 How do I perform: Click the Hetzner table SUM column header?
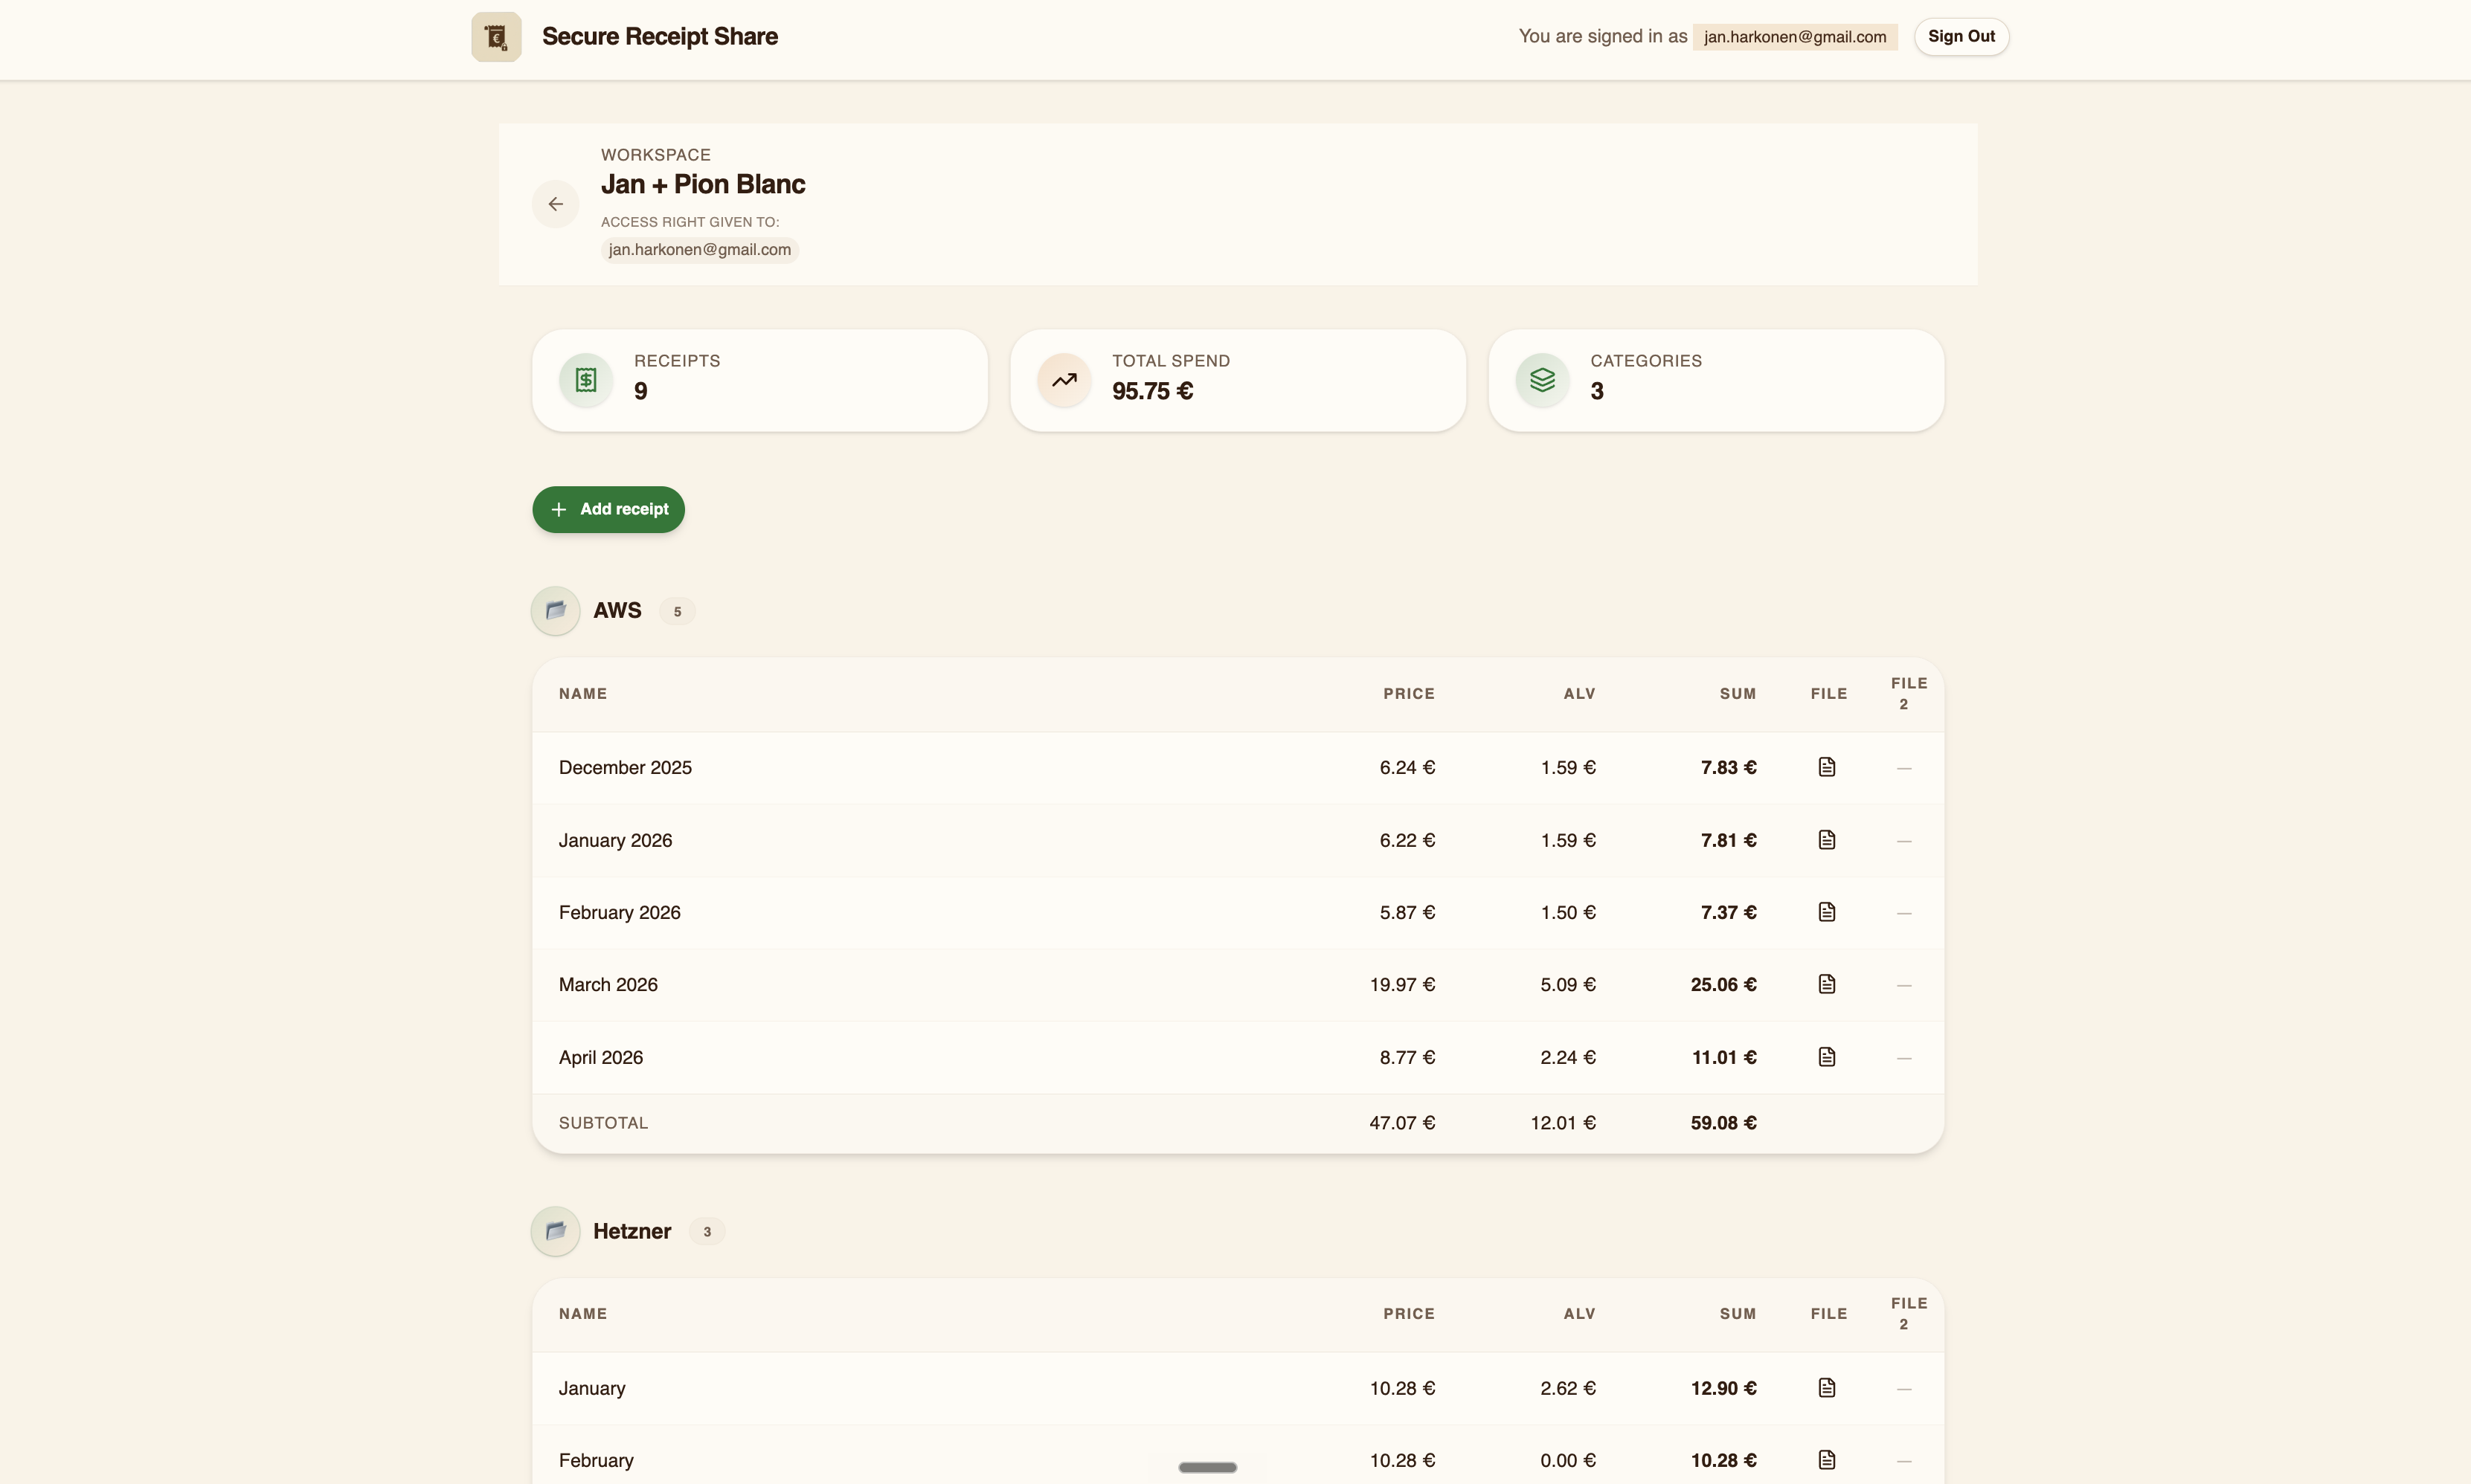[x=1738, y=1314]
